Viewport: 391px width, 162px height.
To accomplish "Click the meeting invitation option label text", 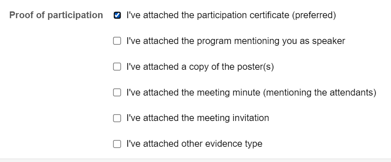I will (x=198, y=118).
